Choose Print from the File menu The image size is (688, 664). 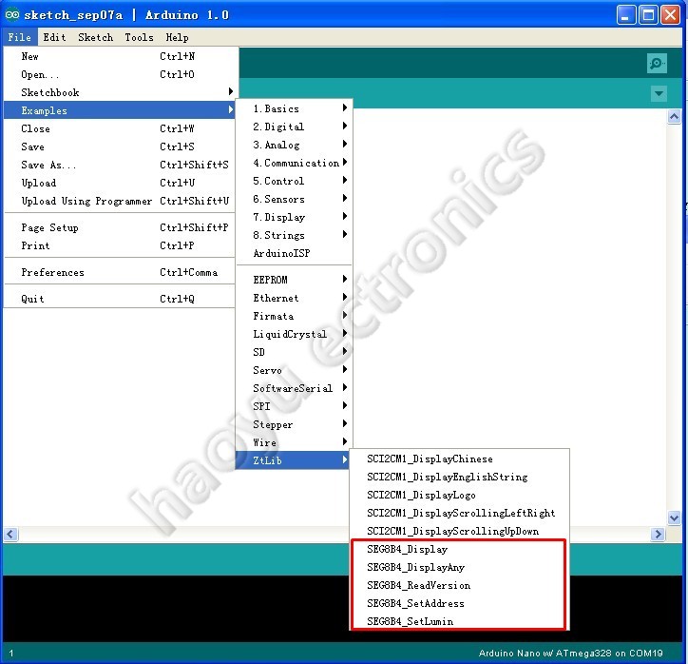point(120,245)
